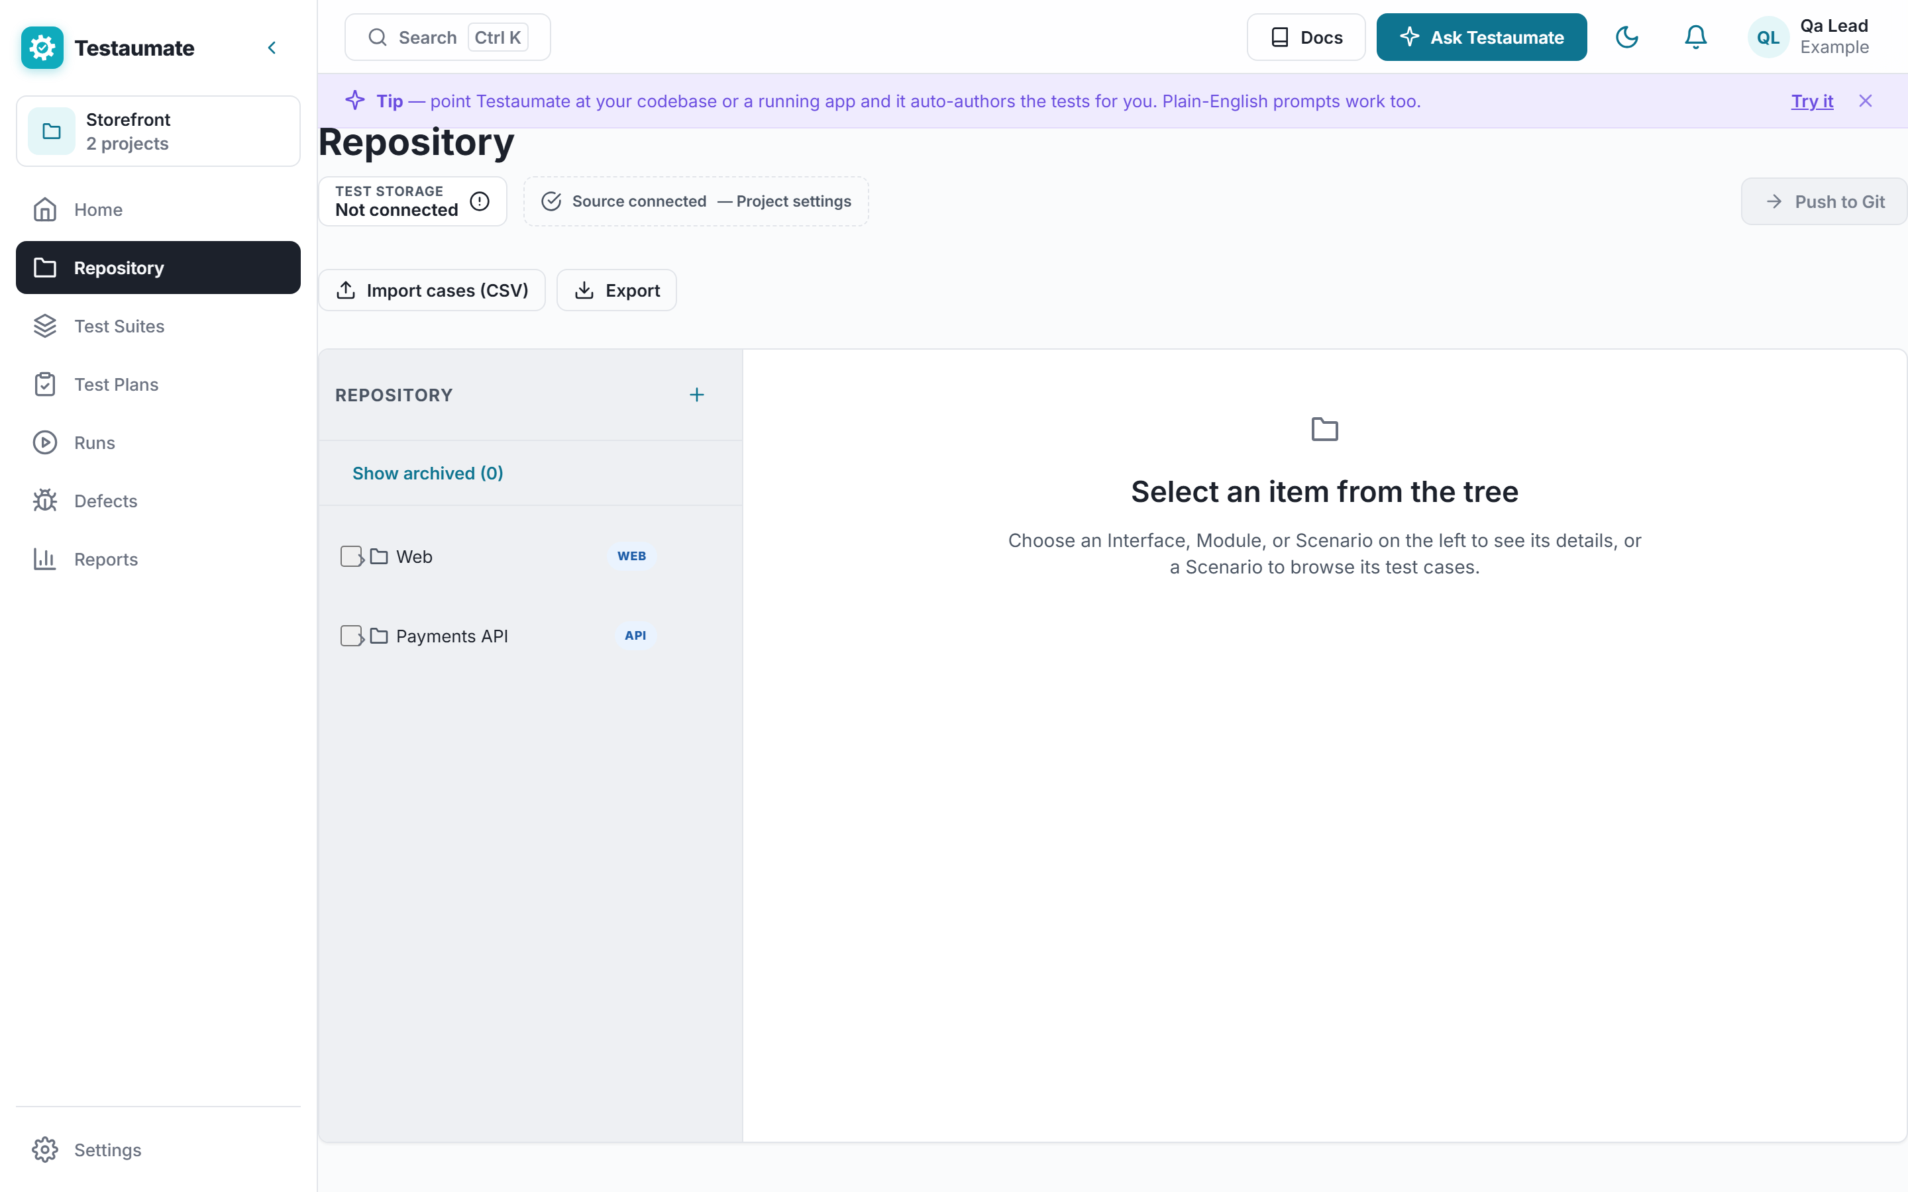The height and width of the screenshot is (1192, 1908).
Task: Check the Payments API checkbox
Action: tap(351, 636)
